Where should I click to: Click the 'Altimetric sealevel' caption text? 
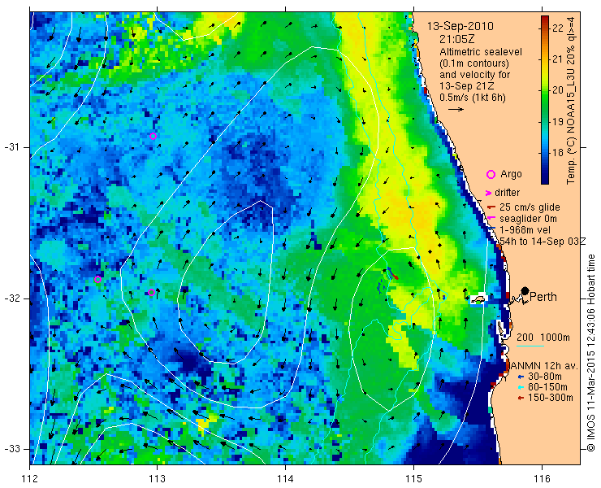[481, 51]
